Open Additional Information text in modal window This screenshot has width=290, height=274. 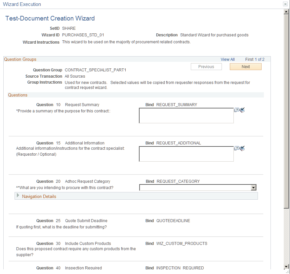pyautogui.click(x=237, y=148)
